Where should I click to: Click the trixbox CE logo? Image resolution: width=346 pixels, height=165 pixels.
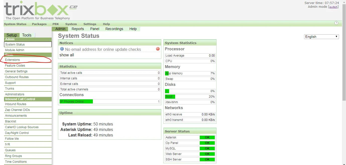pos(40,10)
